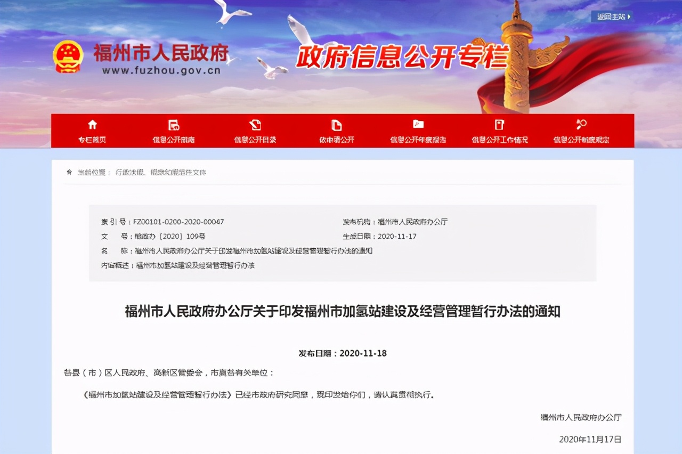
Task: Click the 福州市人民政府 site title
Action: click(x=161, y=53)
